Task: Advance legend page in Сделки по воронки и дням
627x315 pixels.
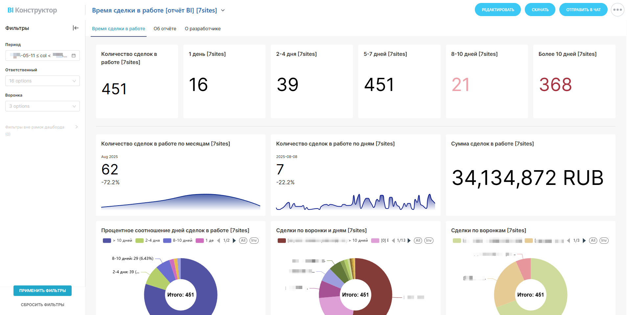Action: point(409,240)
